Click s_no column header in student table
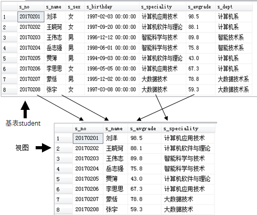 (31, 7)
